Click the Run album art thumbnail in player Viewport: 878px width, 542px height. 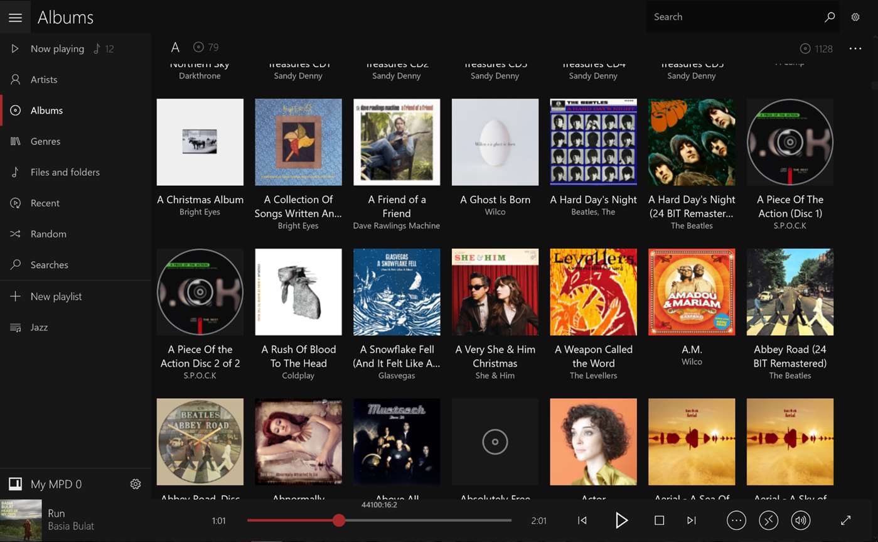[21, 520]
